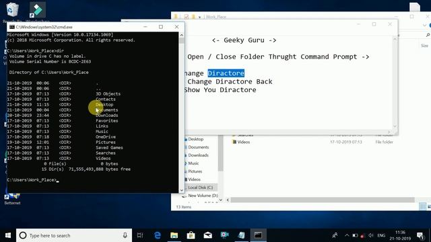Minimize the Command Prompt window

tap(145, 27)
